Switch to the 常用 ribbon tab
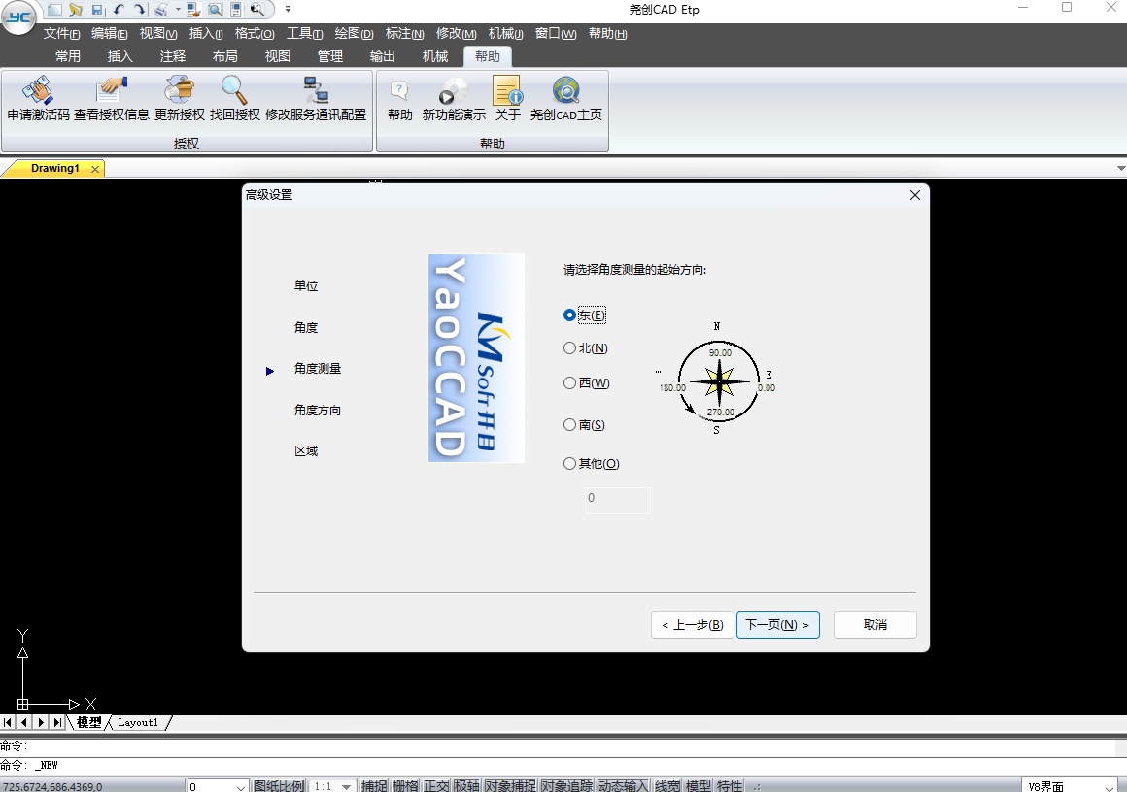Image resolution: width=1127 pixels, height=792 pixels. click(68, 56)
